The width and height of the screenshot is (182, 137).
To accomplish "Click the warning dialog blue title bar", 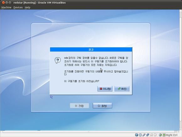I will (x=91, y=49).
